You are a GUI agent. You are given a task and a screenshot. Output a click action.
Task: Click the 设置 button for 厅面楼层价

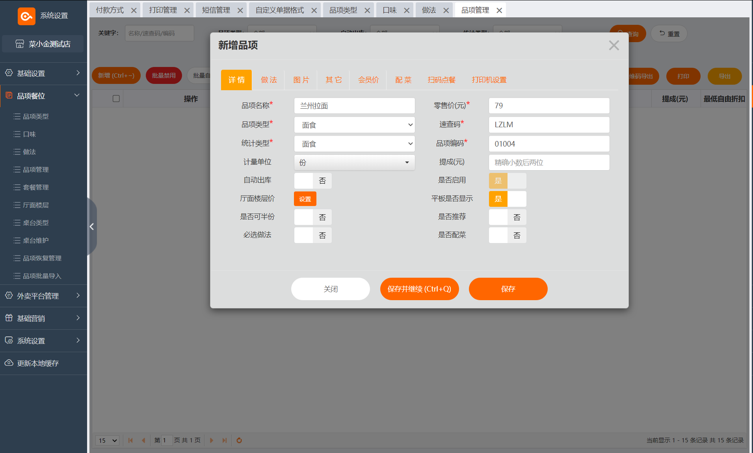(x=305, y=199)
